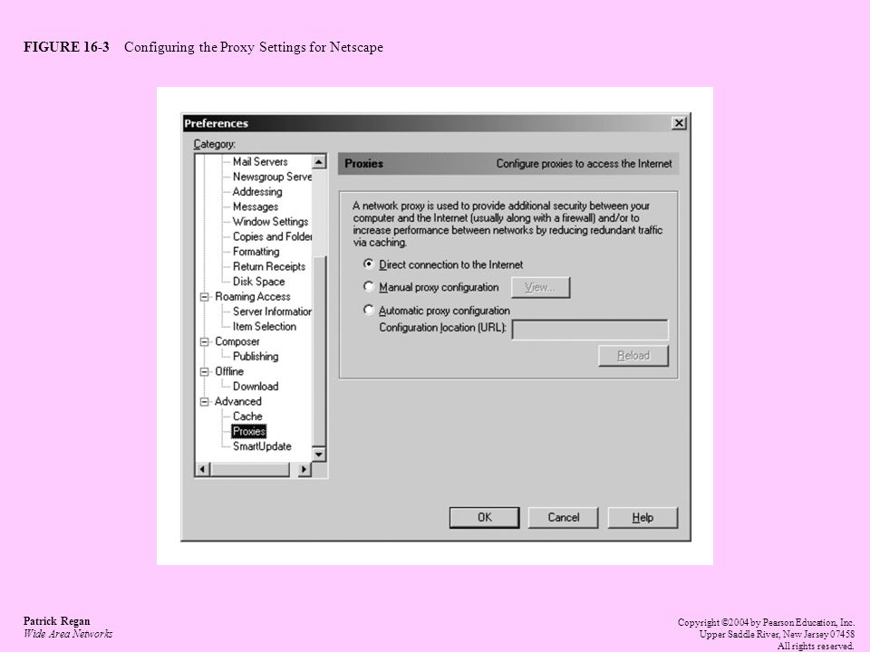The width and height of the screenshot is (870, 652).
Task: Open Window Settings category
Action: click(x=270, y=221)
